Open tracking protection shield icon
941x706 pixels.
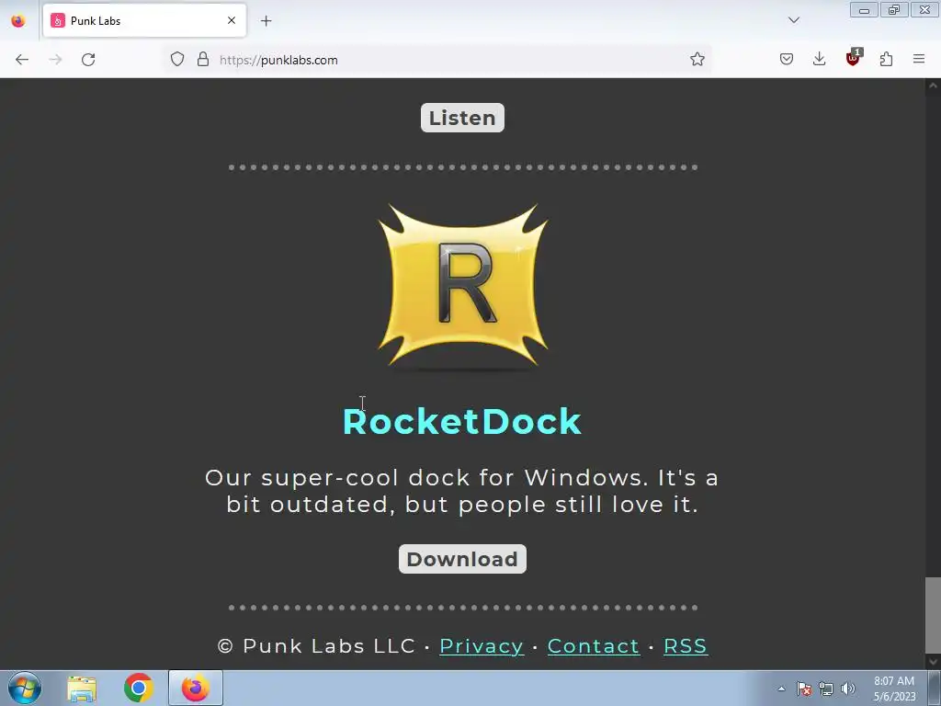pyautogui.click(x=177, y=59)
